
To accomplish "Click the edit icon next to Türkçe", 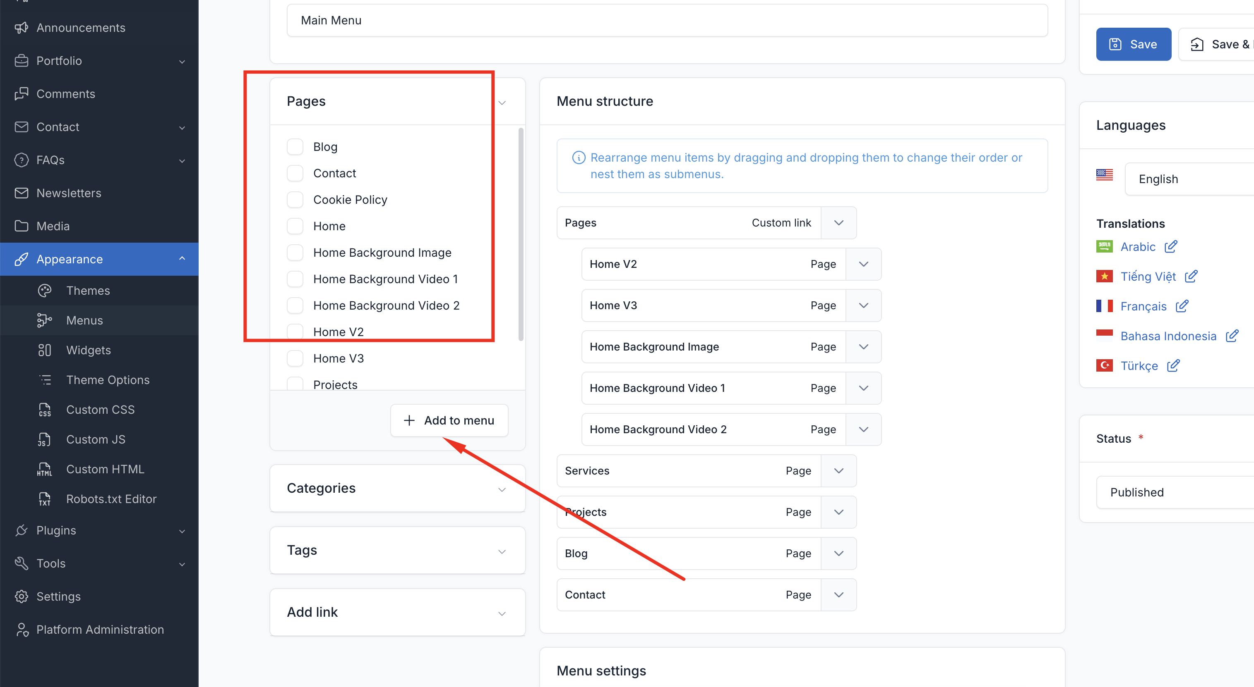I will coord(1173,366).
